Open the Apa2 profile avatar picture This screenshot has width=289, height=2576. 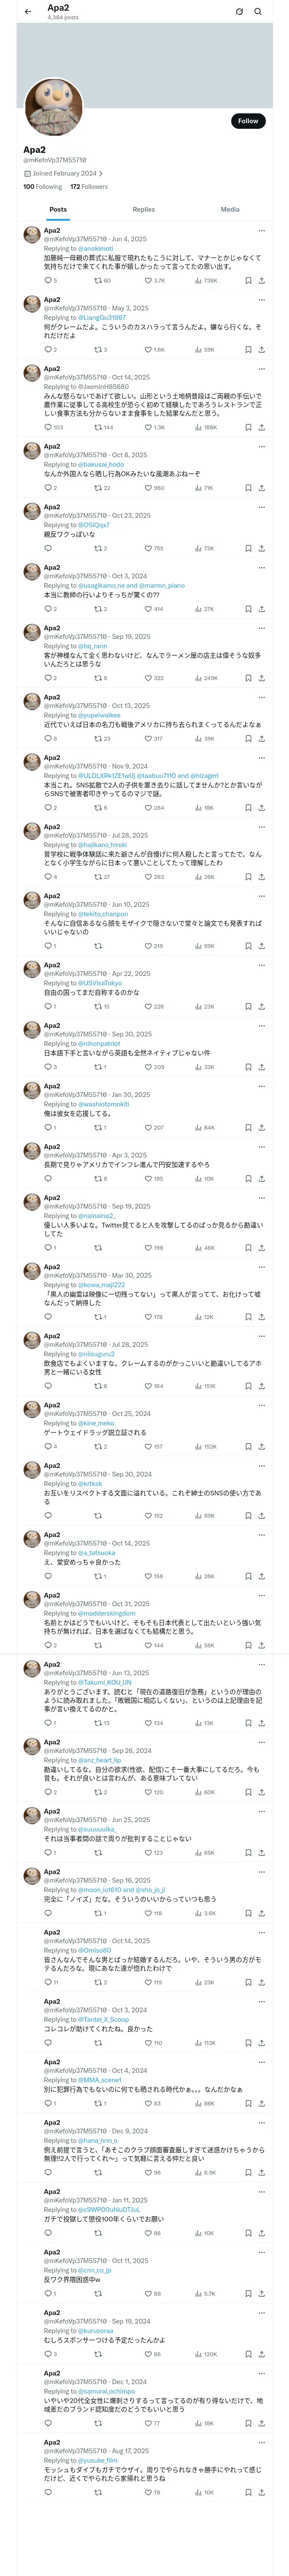[x=54, y=107]
